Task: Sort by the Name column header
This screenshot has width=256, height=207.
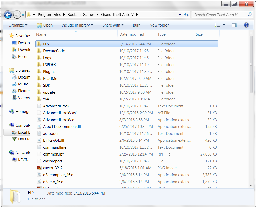Action: tap(41, 34)
